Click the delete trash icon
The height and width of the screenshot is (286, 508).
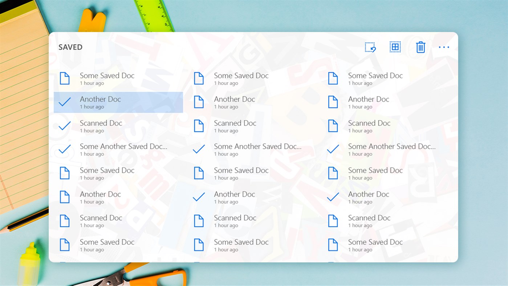tap(420, 47)
